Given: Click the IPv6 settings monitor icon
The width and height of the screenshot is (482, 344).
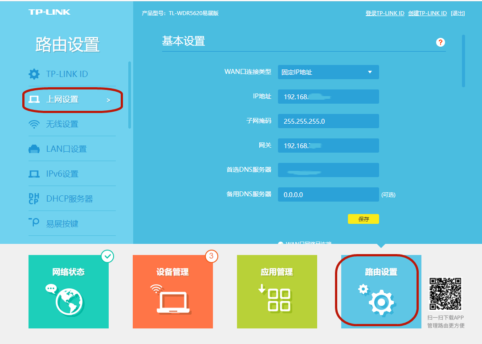Looking at the screenshot, I should pos(34,174).
